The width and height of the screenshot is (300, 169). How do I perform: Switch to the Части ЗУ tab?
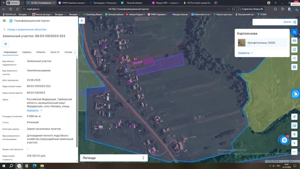[55, 52]
